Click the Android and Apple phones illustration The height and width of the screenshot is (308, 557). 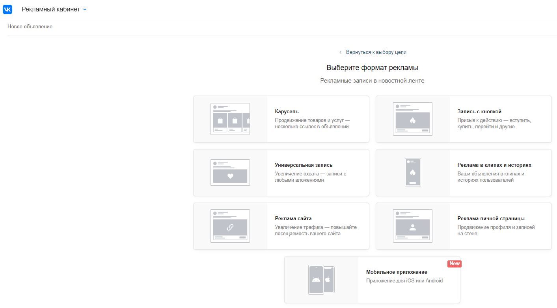pos(321,280)
